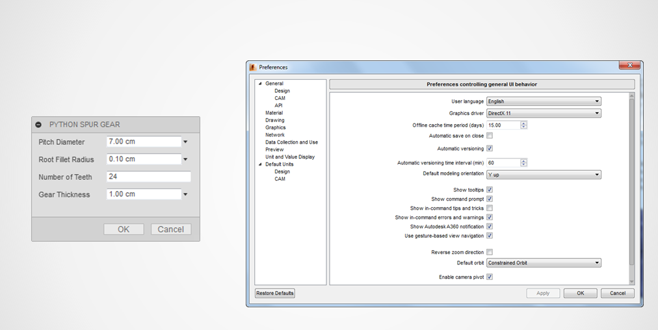Open the Graphics driver combo box

(x=544, y=113)
